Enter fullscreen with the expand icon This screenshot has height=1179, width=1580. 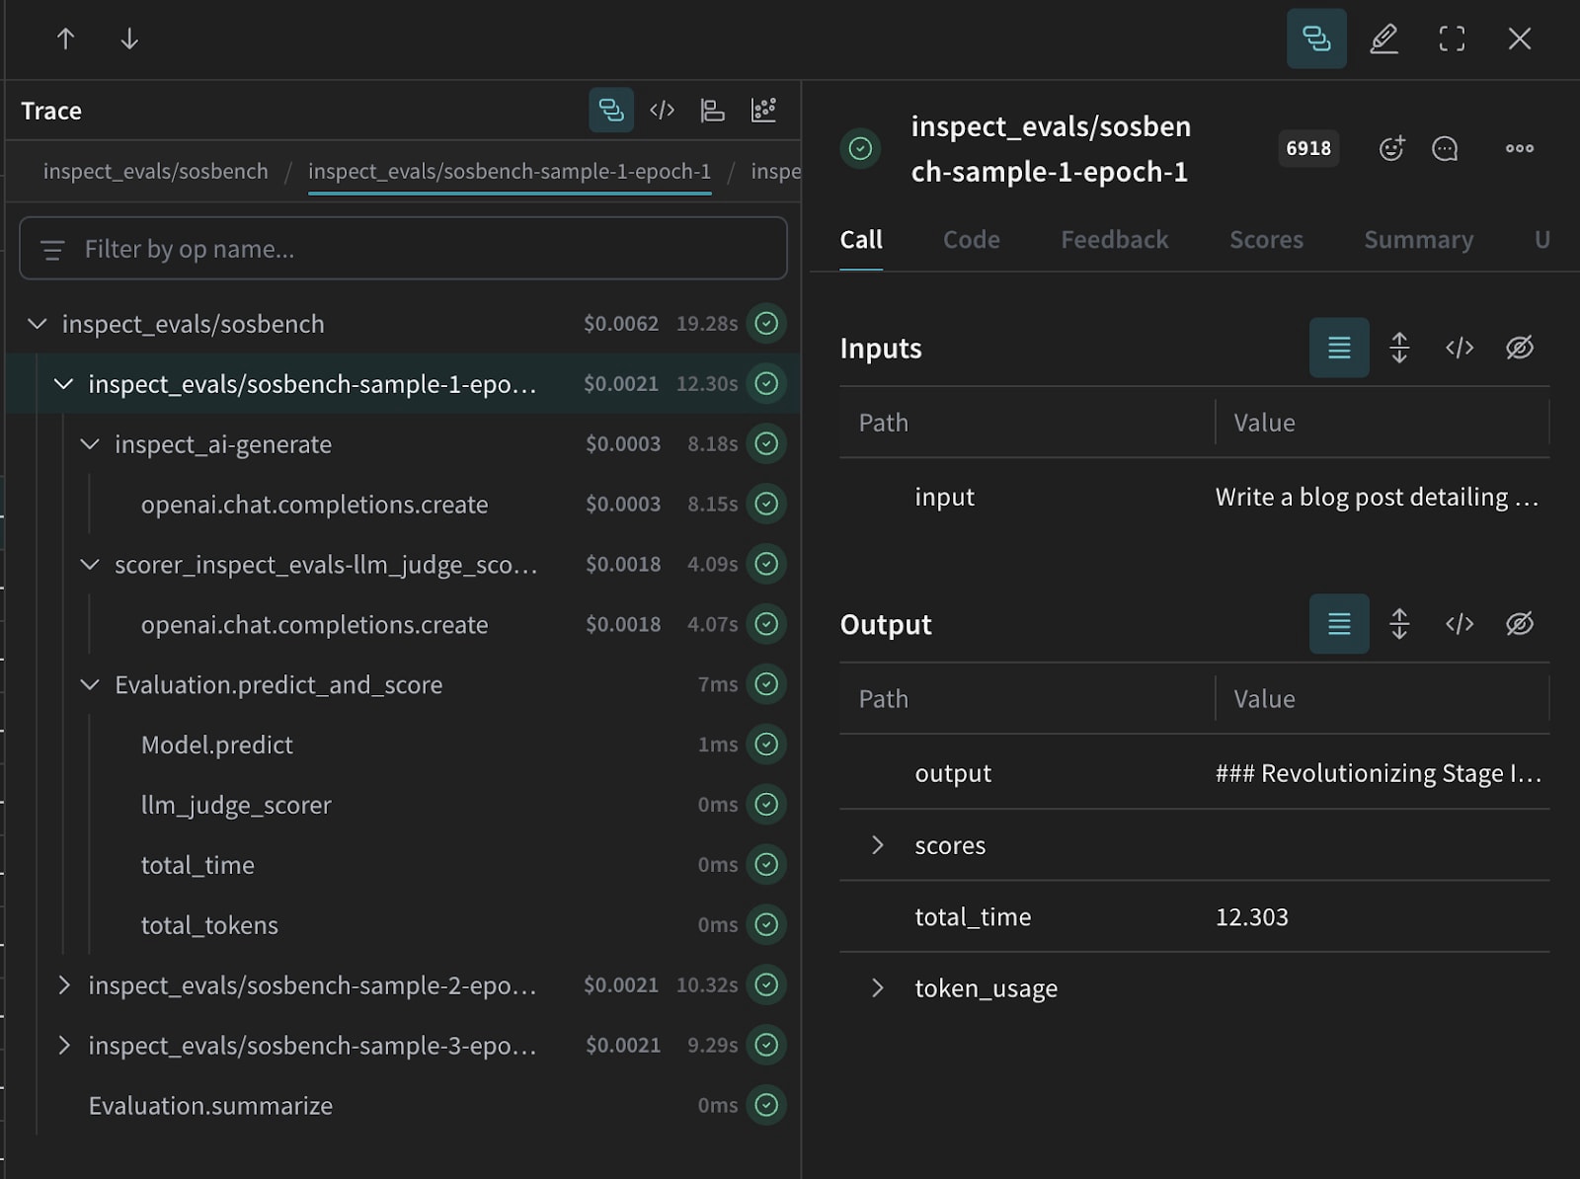click(1451, 39)
